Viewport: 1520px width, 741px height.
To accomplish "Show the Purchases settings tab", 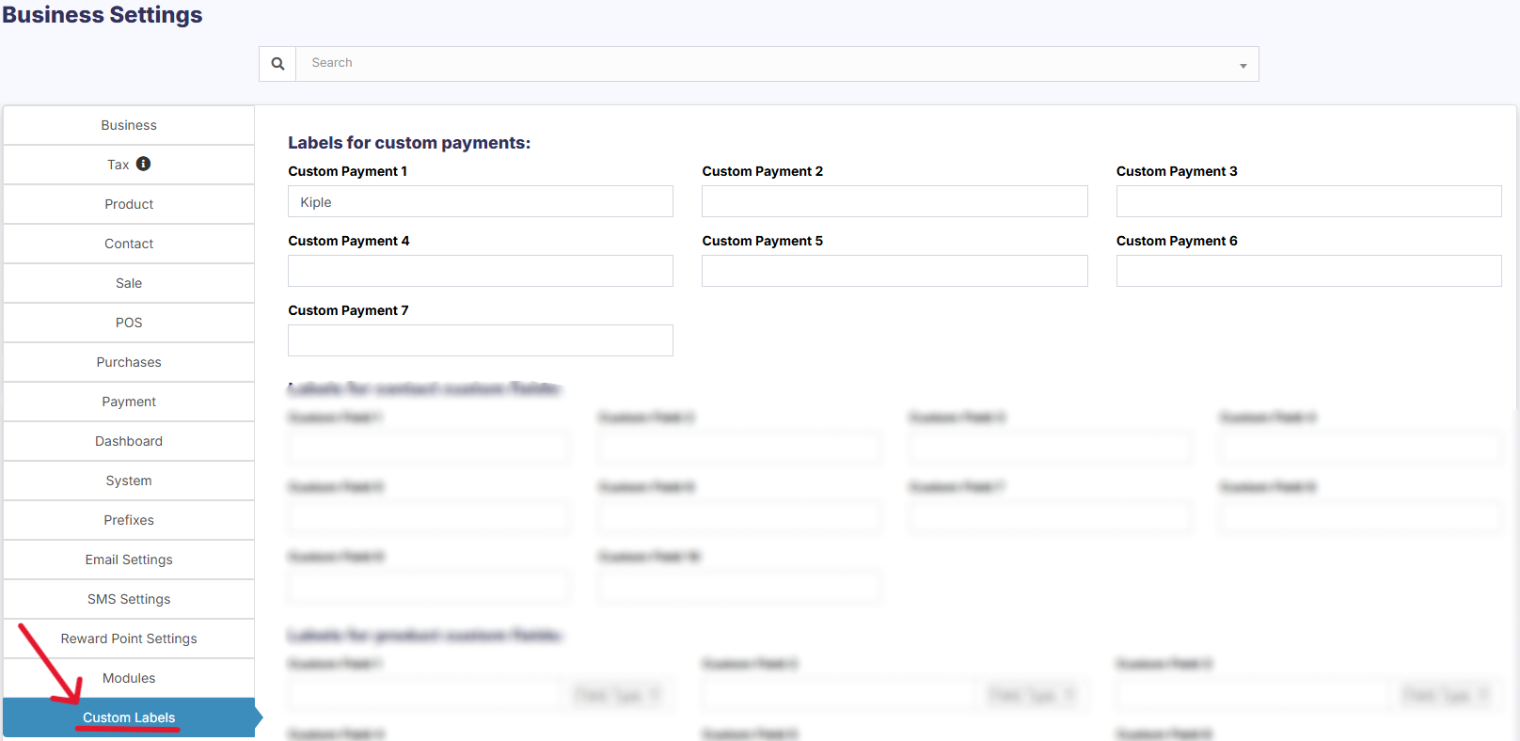I will tap(129, 362).
